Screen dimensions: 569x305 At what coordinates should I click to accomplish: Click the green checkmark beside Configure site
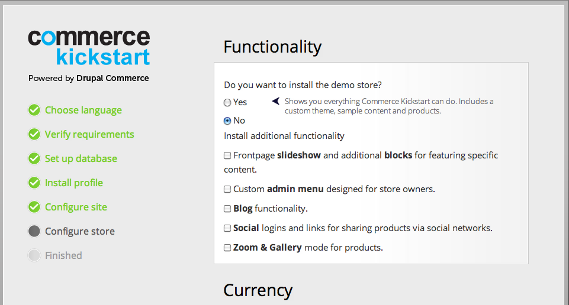click(34, 207)
